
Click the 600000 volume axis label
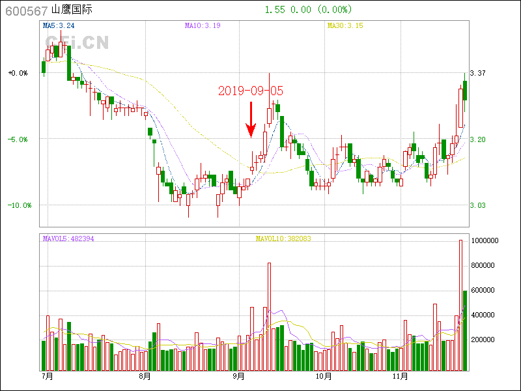click(483, 290)
